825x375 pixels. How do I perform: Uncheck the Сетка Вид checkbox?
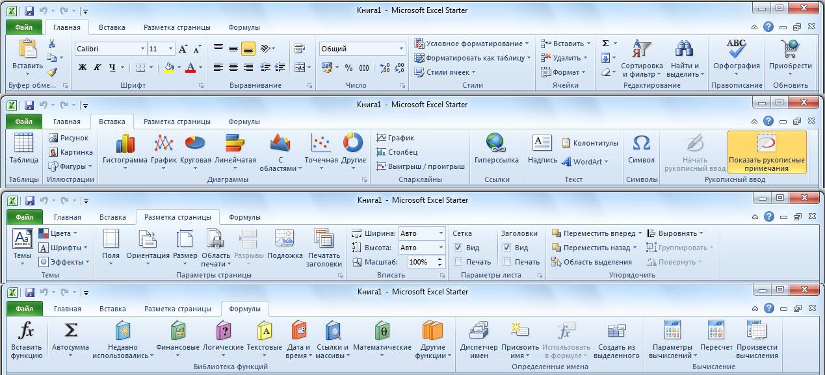pos(458,248)
